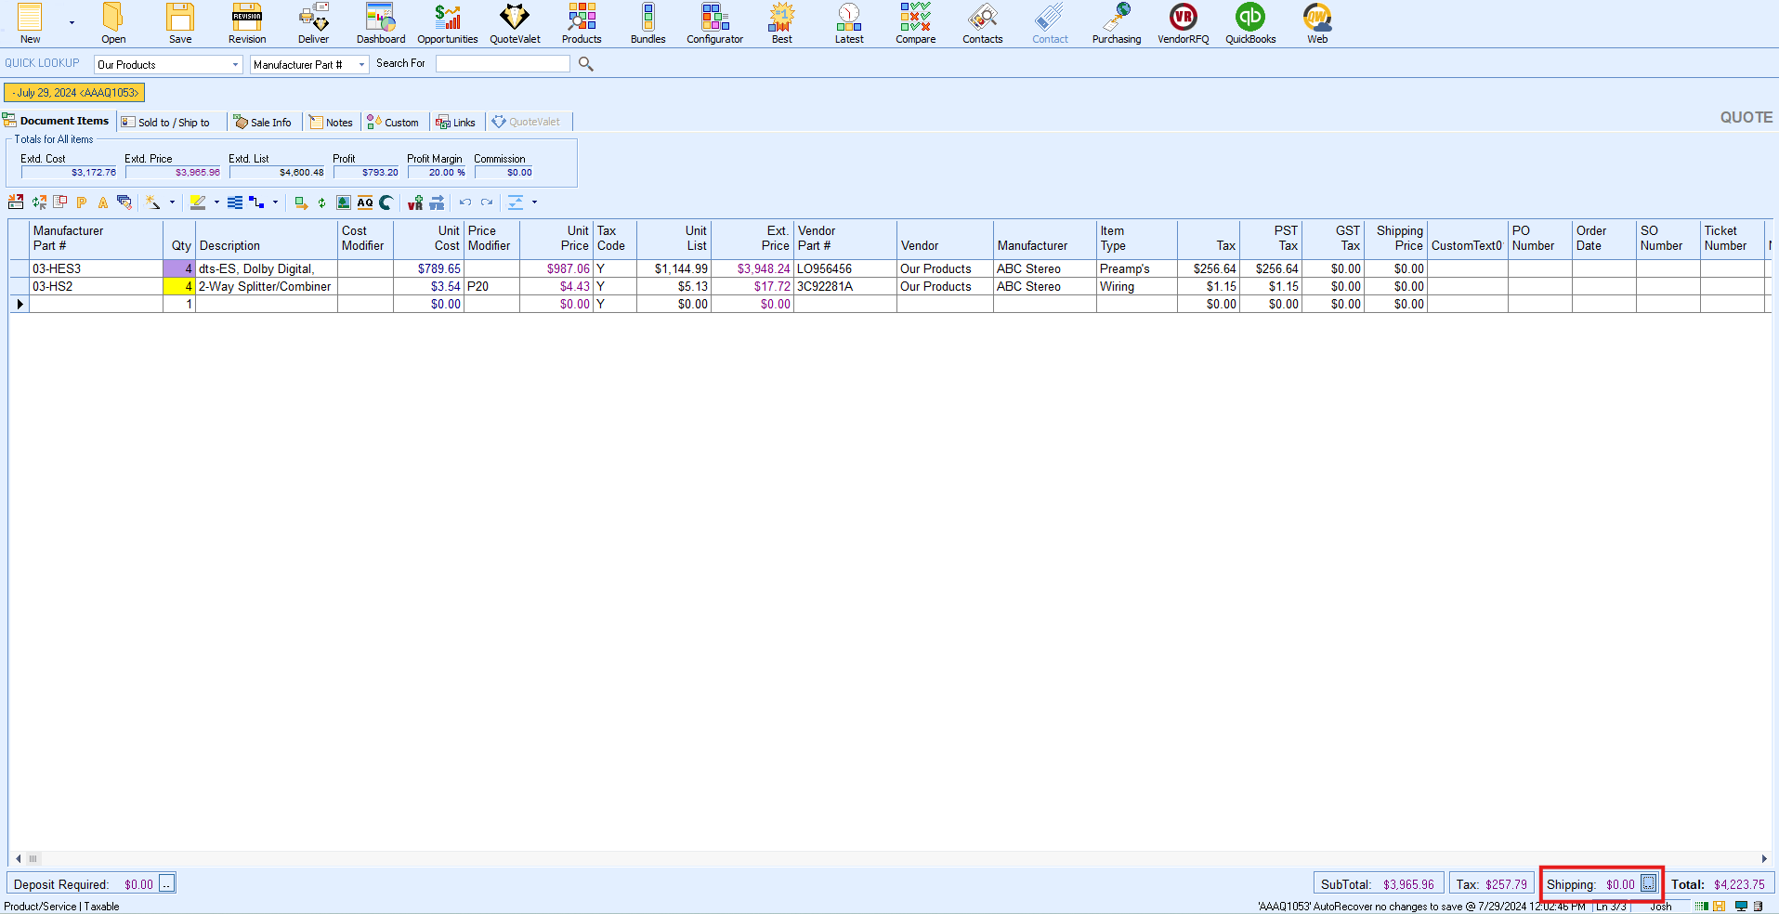Click the Shipping amount ellipsis button
The image size is (1779, 914).
point(1648,883)
